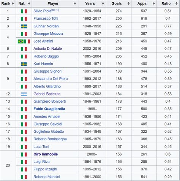Visit Roberto Baggio's article
Image resolution: width=180 pixels, height=181 pixels.
[46, 56]
